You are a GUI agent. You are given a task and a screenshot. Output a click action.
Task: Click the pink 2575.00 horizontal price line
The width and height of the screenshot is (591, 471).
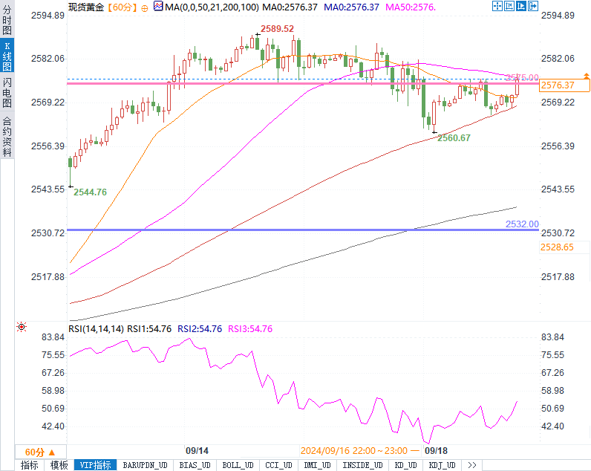click(x=297, y=84)
